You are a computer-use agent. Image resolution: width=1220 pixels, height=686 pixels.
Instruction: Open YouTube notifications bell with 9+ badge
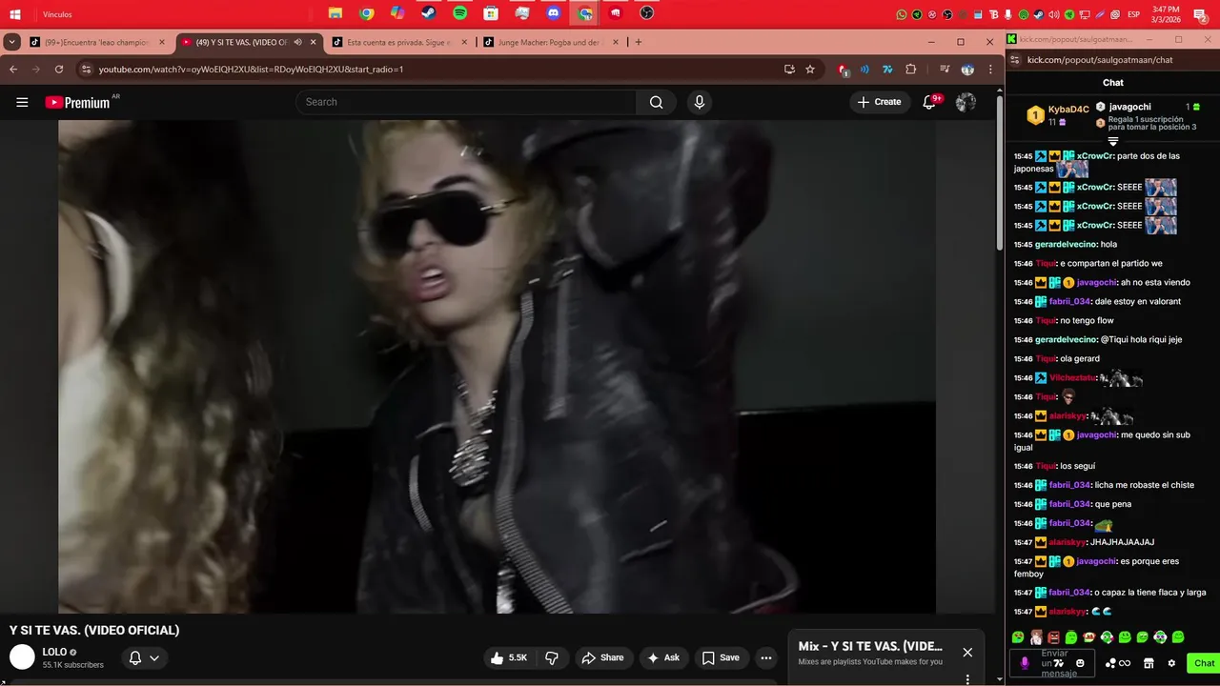[930, 102]
